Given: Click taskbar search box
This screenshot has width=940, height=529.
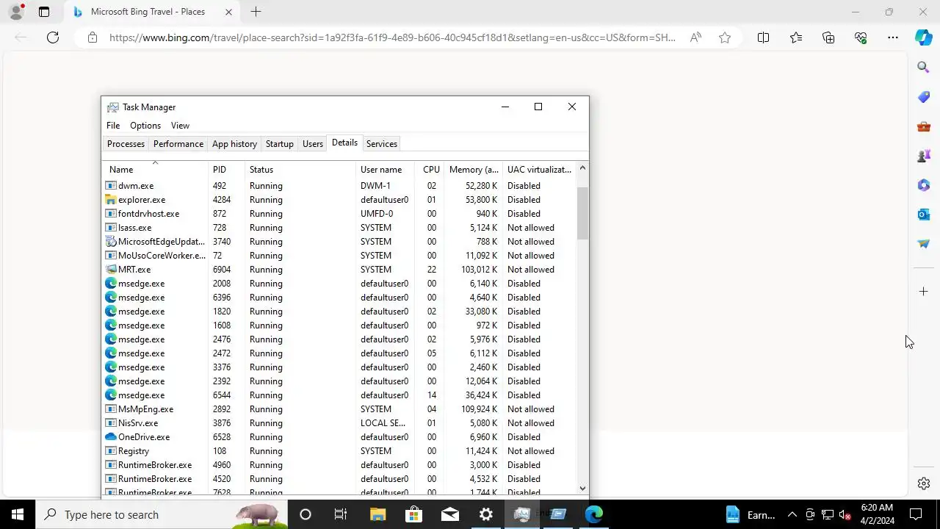Looking at the screenshot, I should pos(162,514).
